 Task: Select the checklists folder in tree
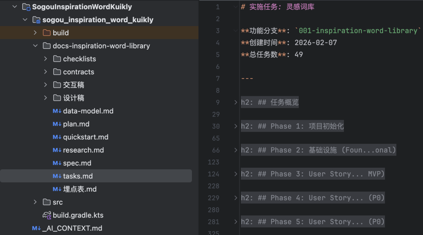[x=99, y=59]
